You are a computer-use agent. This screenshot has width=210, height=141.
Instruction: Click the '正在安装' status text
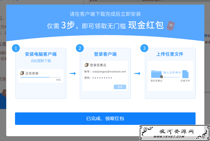click(32, 73)
